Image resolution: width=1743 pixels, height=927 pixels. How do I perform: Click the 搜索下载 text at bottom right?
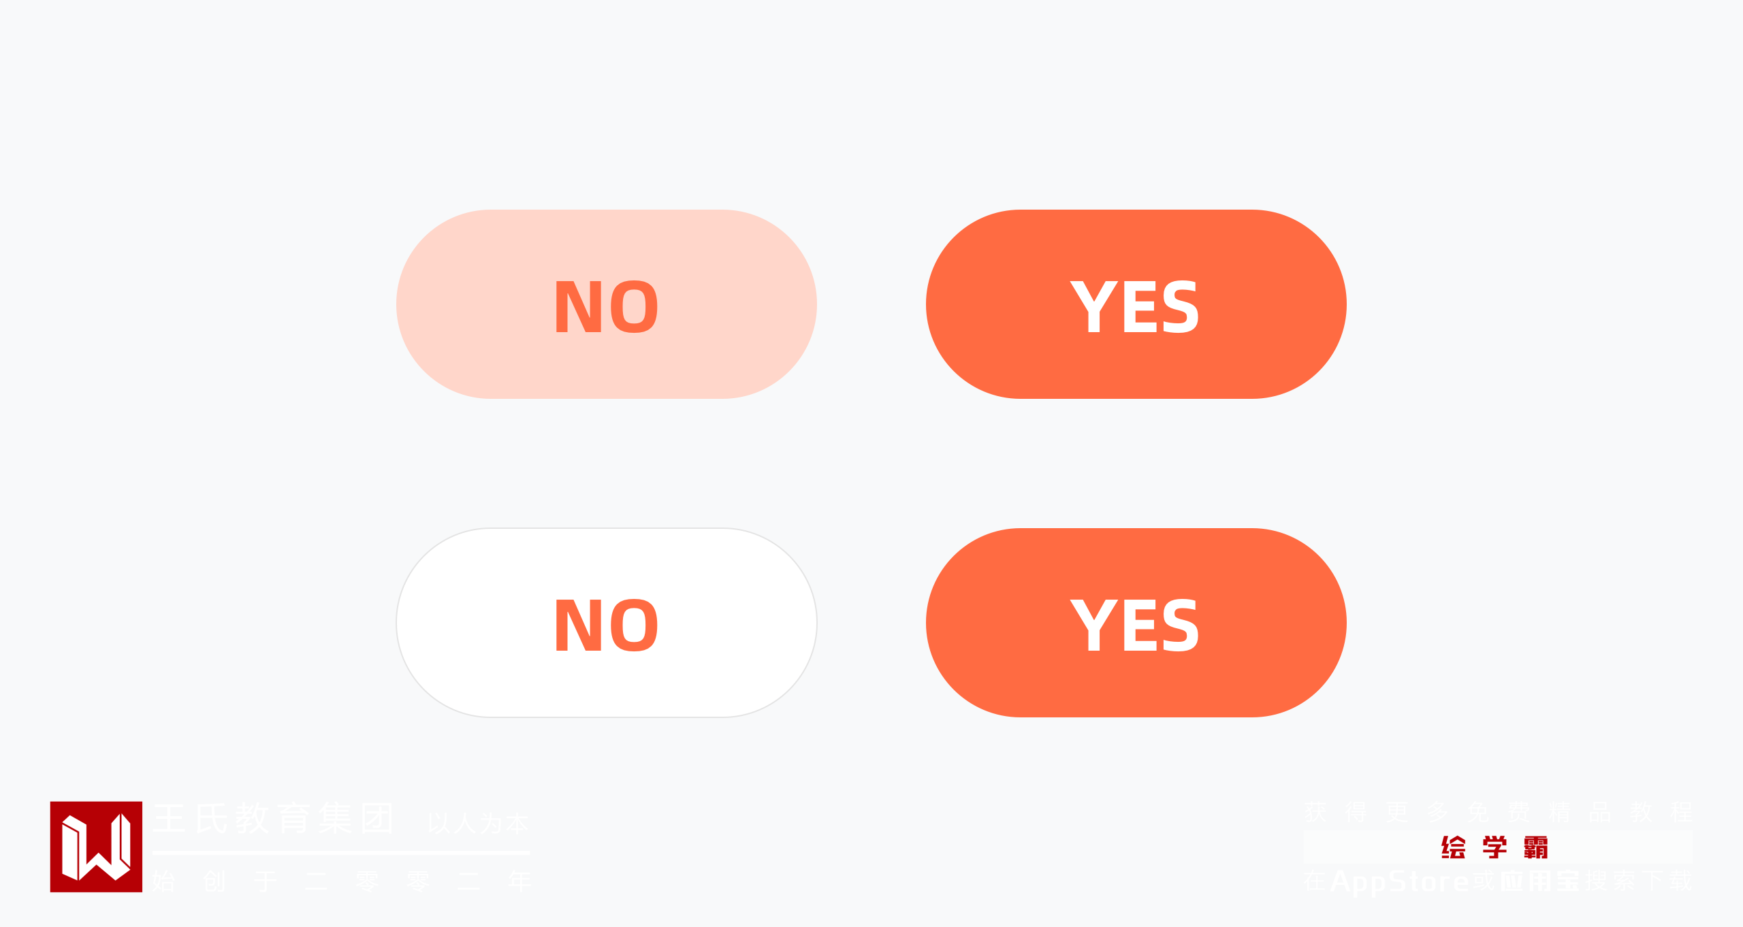tap(1639, 881)
